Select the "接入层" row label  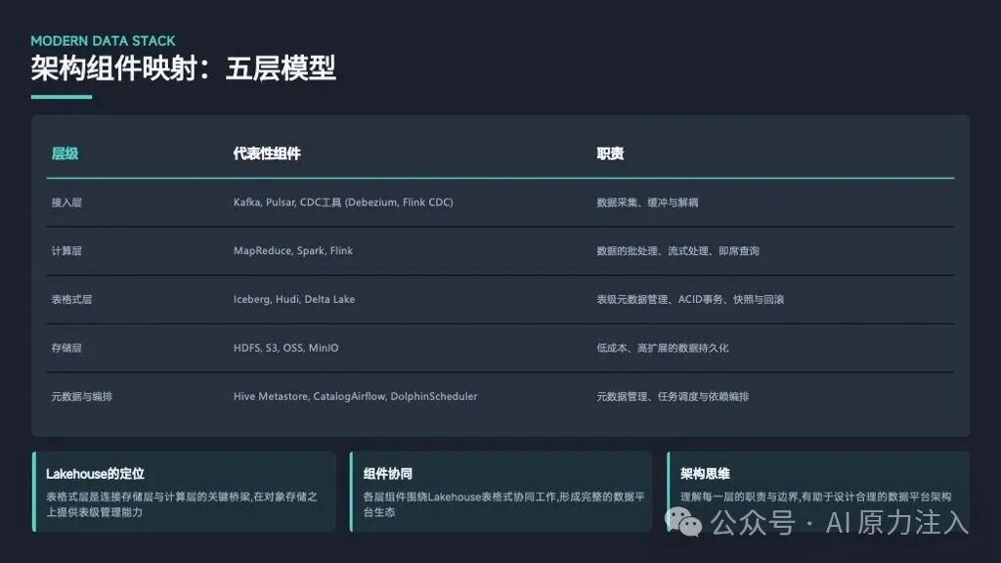click(x=66, y=202)
